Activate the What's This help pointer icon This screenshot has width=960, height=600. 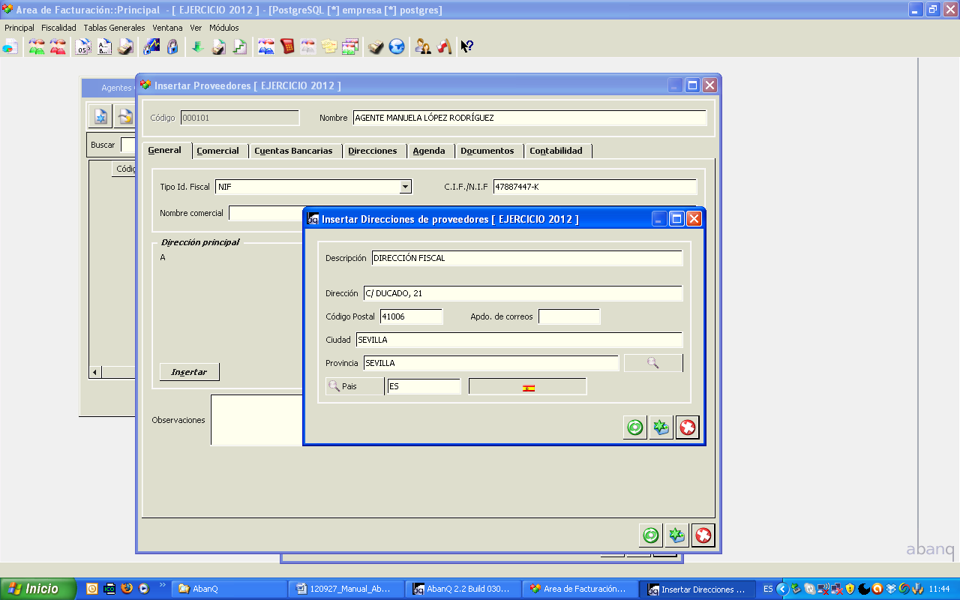(466, 46)
